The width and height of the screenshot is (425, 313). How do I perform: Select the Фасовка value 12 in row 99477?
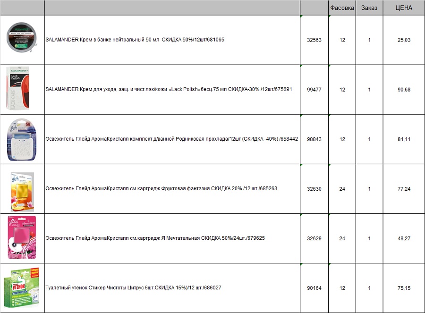point(342,89)
